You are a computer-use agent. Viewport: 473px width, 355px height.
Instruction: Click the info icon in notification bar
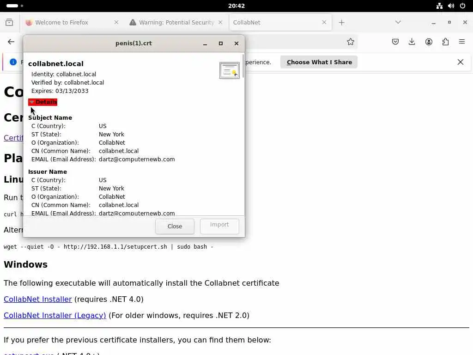pyautogui.click(x=13, y=62)
